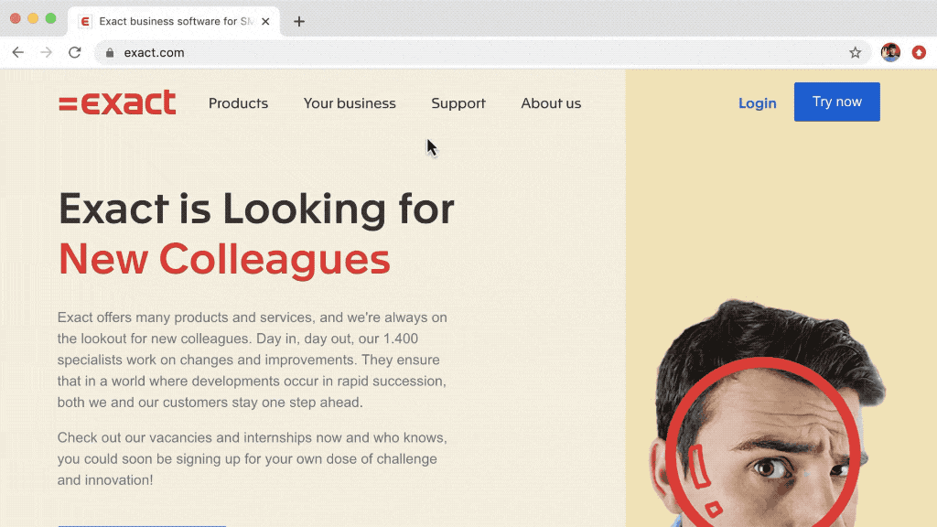Close the Exact business software tab
This screenshot has height=527, width=937.
point(265,21)
